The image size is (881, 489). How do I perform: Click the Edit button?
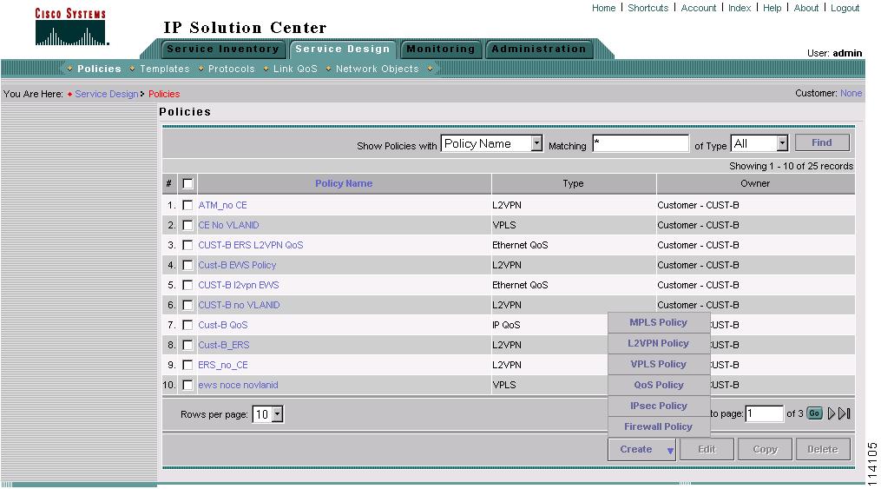pos(707,450)
